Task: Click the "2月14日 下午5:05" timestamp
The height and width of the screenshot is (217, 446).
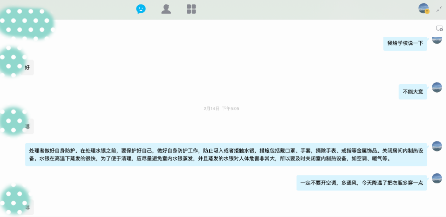Action: (x=221, y=109)
